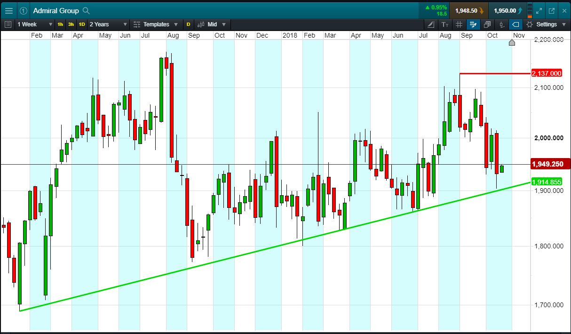The image size is (571, 334).
Task: Click the 2018 label on the time axis
Action: click(x=290, y=35)
